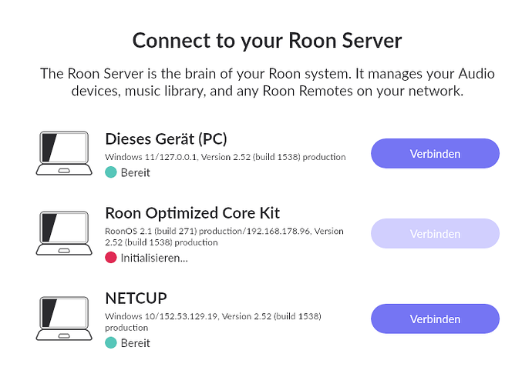Image resolution: width=532 pixels, height=377 pixels.
Task: Click the NETCUP laptop icon
Action: [x=64, y=319]
